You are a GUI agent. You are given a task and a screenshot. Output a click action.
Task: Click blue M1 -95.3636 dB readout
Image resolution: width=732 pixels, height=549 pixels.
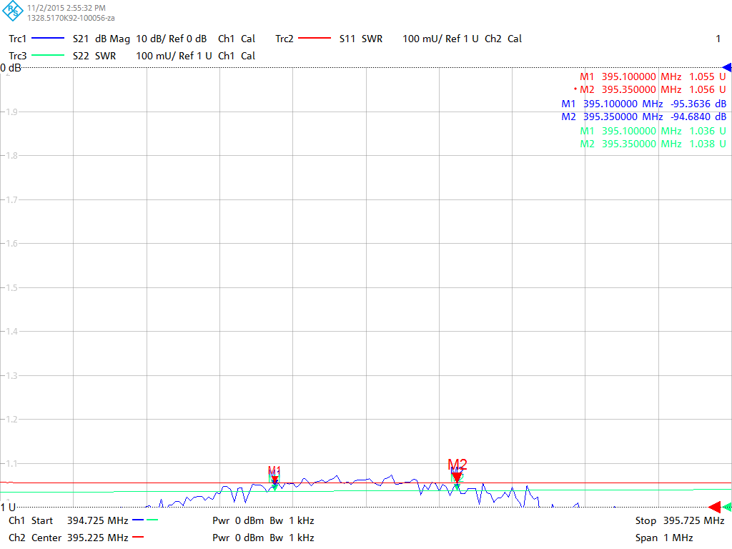(644, 104)
